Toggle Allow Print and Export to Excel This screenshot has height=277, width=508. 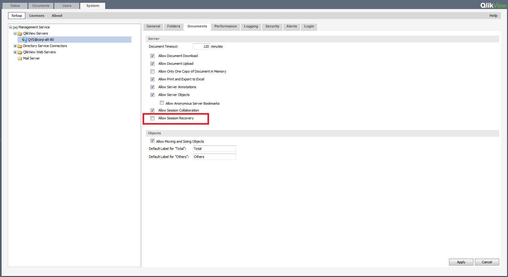pyautogui.click(x=152, y=79)
